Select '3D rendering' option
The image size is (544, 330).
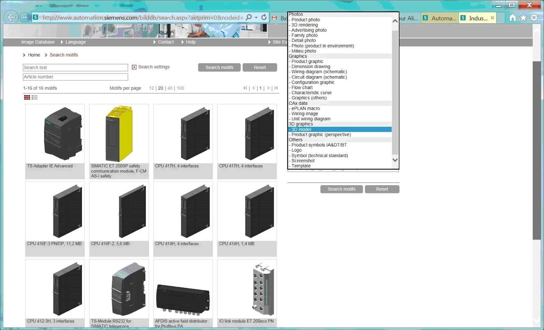(x=340, y=25)
